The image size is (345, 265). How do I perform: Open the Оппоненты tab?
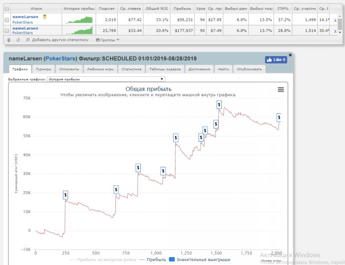[69, 69]
